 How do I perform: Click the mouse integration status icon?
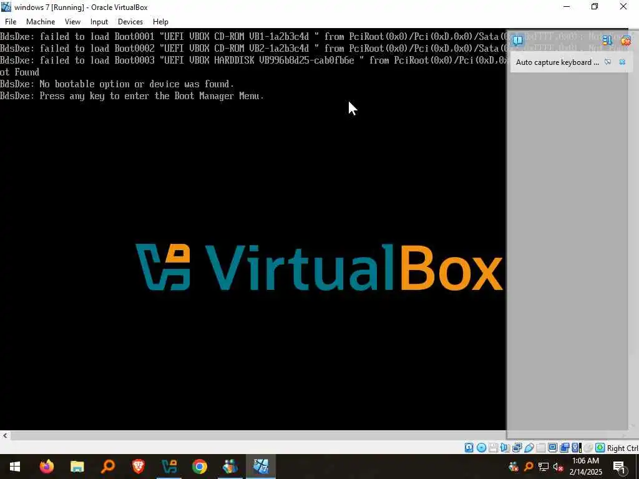(x=588, y=448)
